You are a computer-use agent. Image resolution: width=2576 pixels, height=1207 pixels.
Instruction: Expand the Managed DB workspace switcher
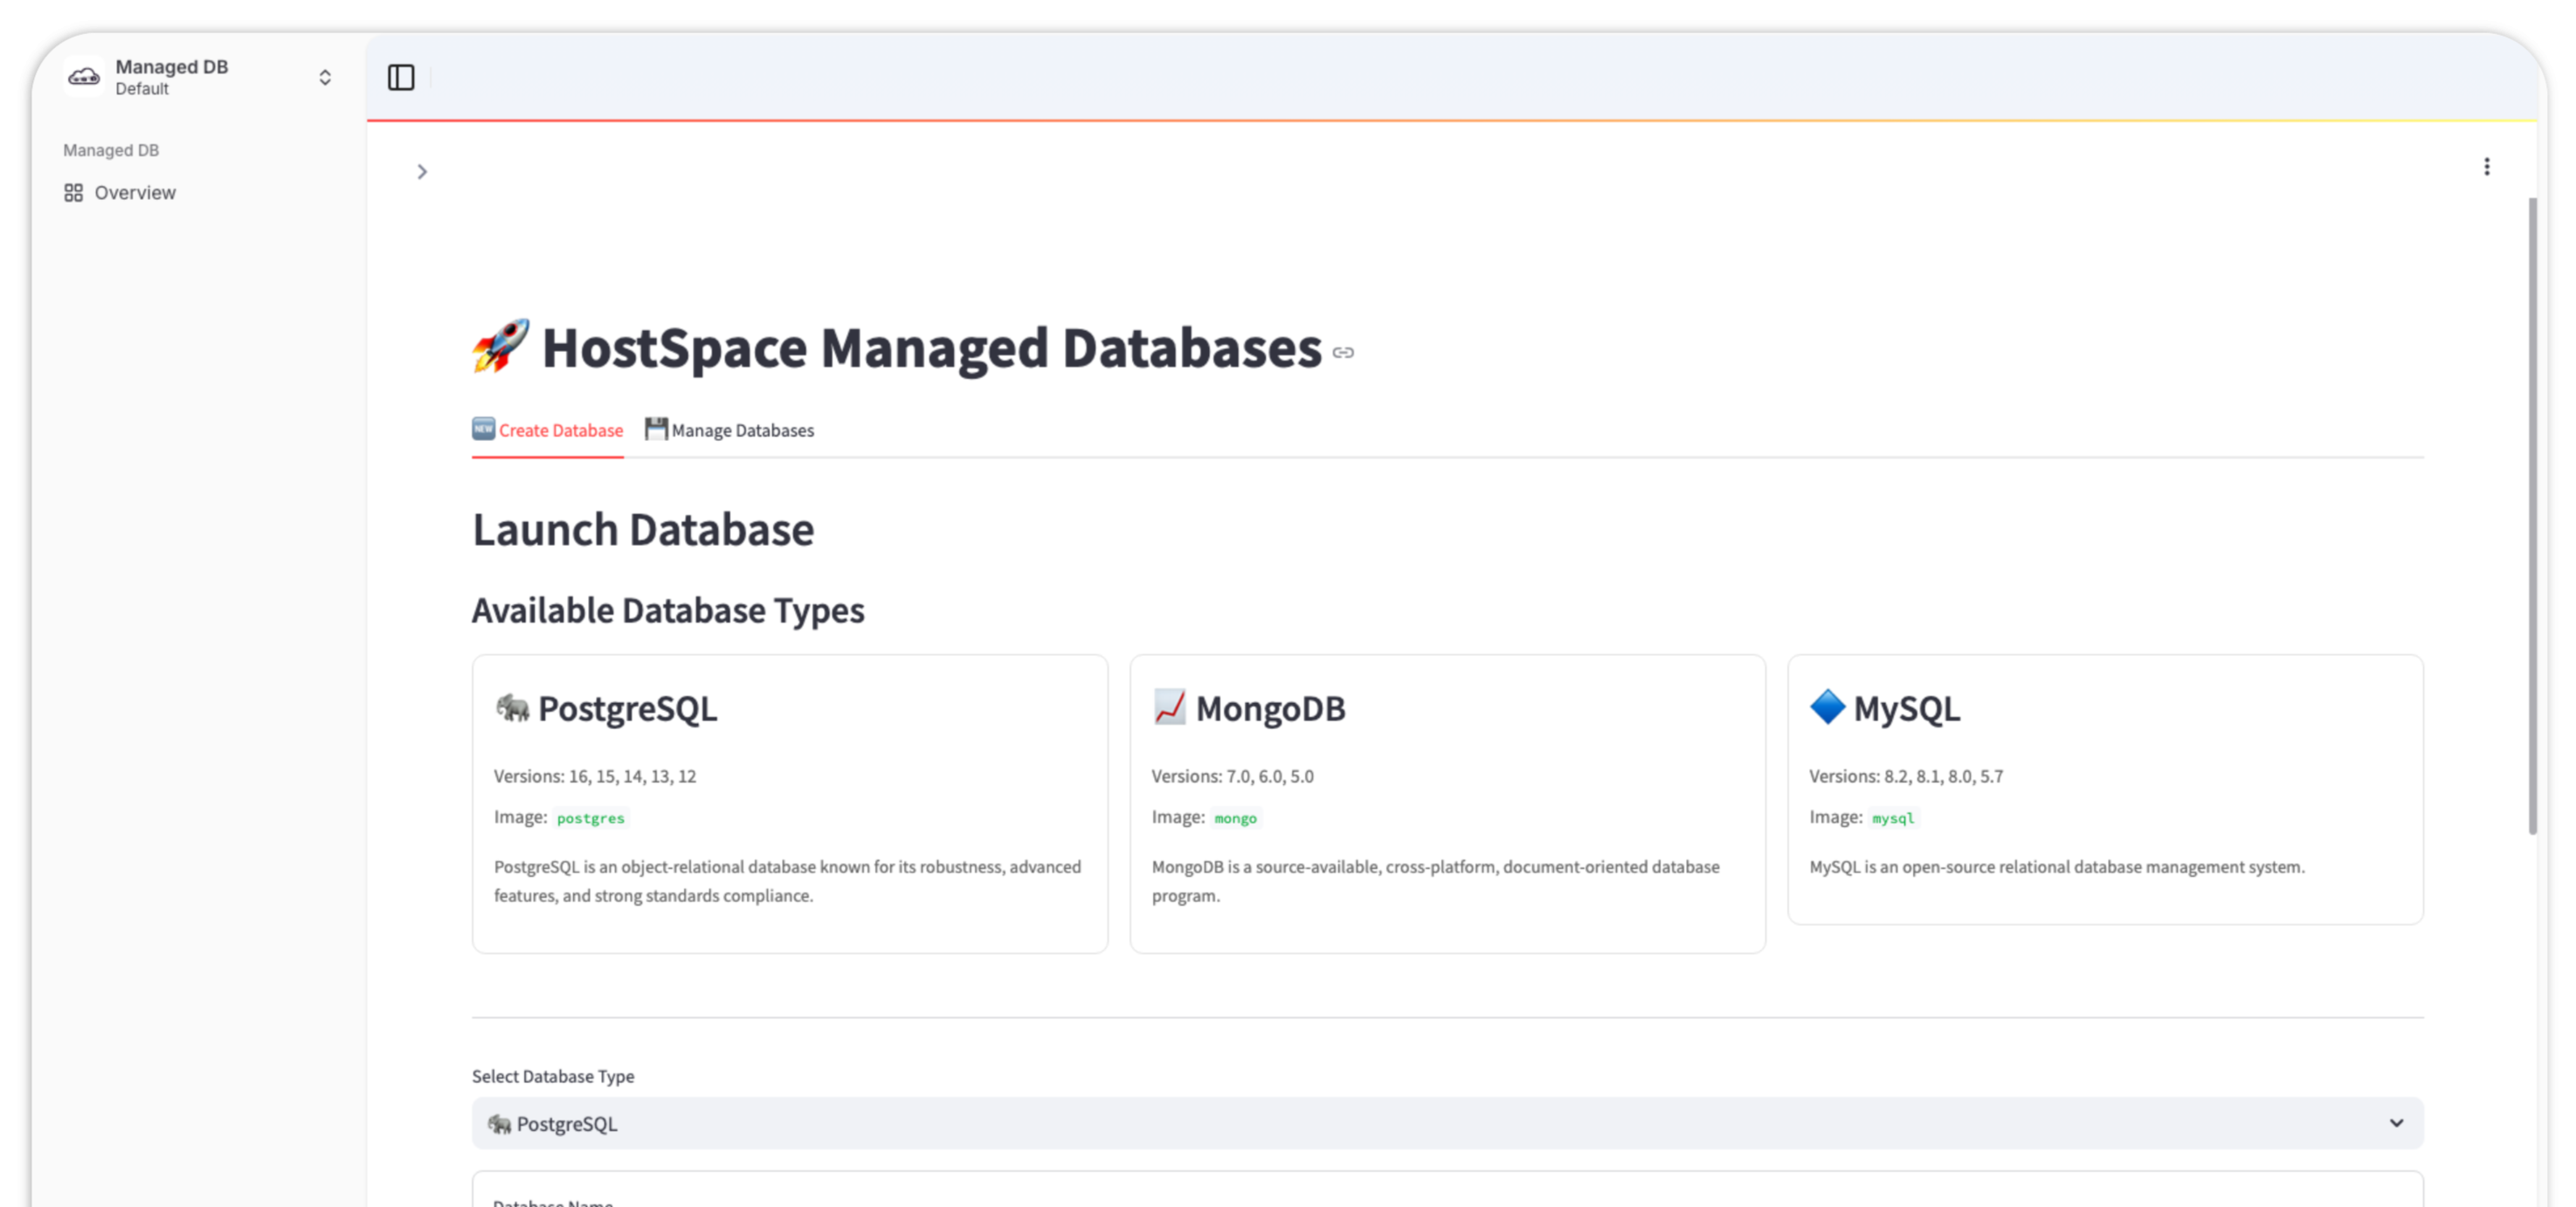[325, 78]
